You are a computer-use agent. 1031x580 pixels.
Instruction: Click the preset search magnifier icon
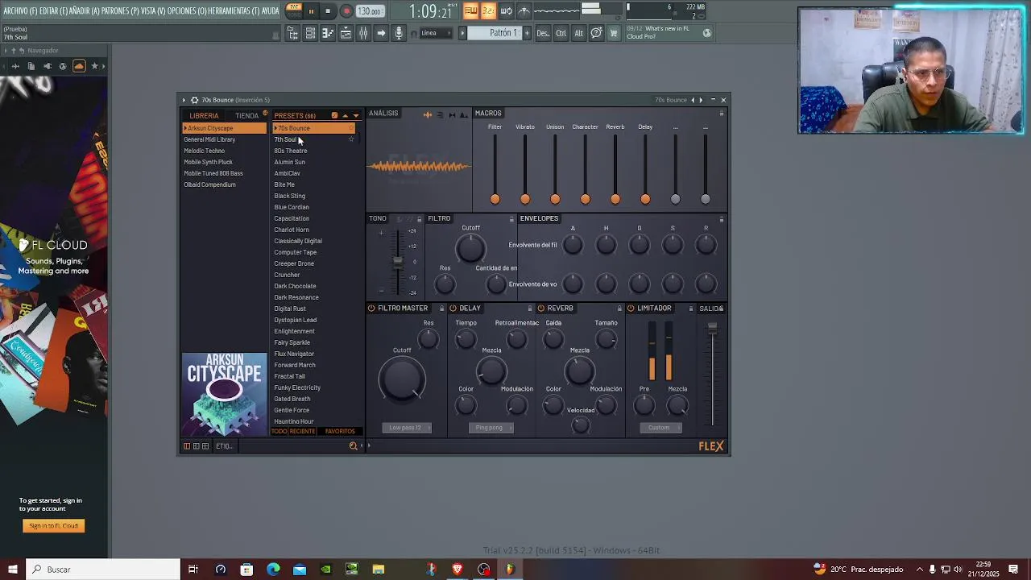coord(353,445)
